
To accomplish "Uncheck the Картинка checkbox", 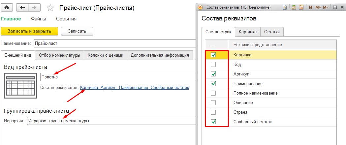I will pos(213,55).
